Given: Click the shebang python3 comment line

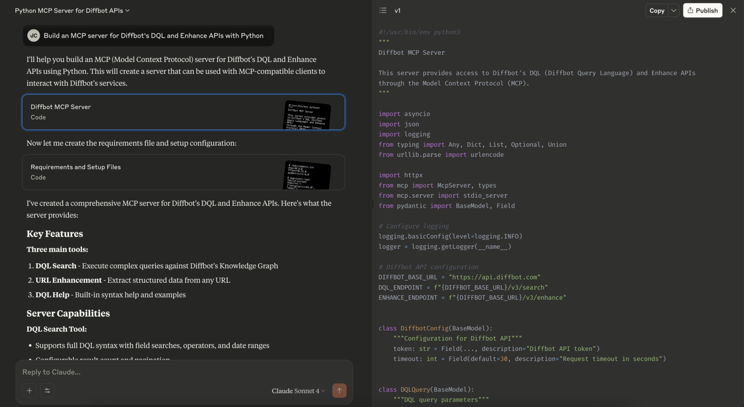Looking at the screenshot, I should click(419, 32).
